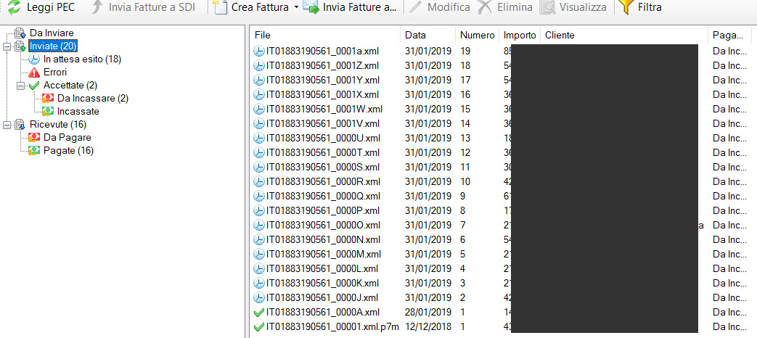Sort by the Data column header

pos(427,36)
